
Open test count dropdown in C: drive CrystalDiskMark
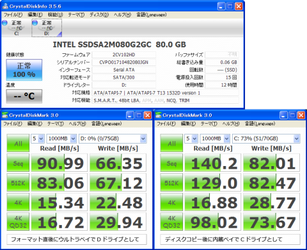tap(191, 138)
